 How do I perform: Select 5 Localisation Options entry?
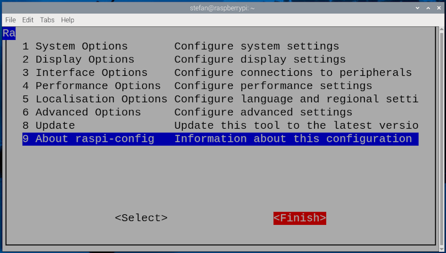coord(220,99)
